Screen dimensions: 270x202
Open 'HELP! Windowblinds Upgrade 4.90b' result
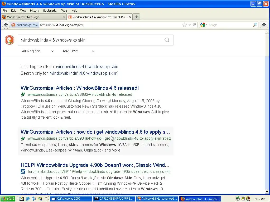(95, 165)
